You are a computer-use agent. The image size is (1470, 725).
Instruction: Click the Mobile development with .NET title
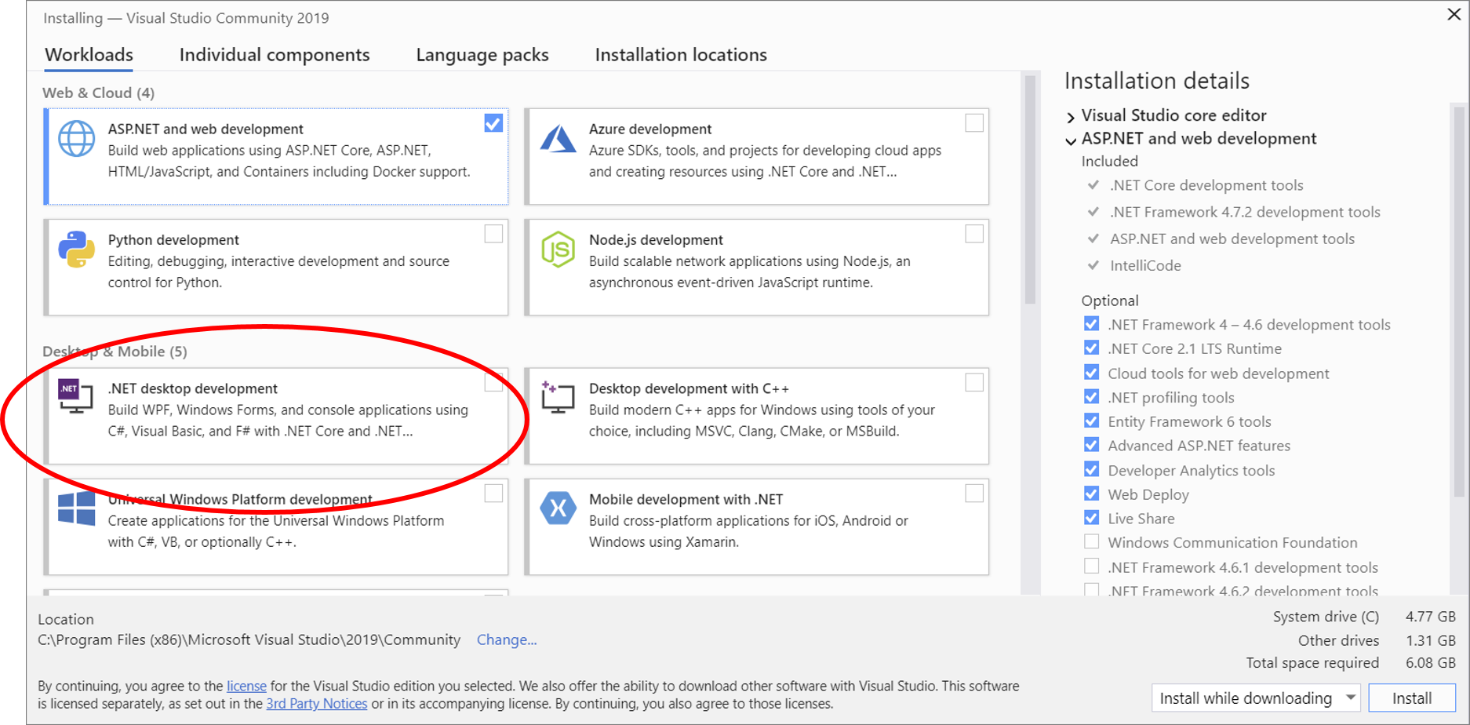(686, 499)
